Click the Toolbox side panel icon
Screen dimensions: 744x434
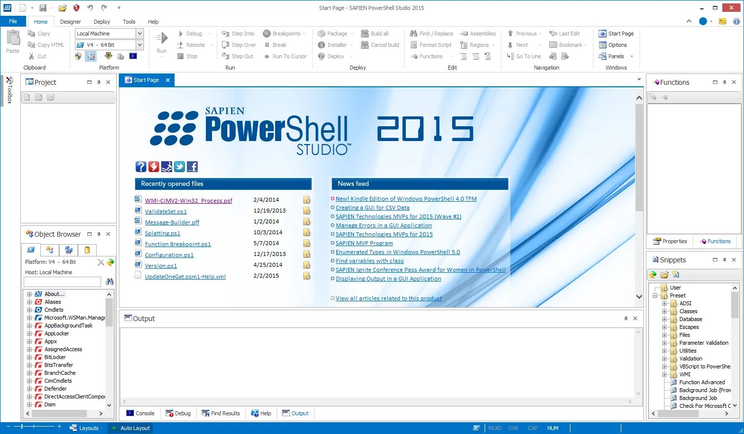click(9, 90)
